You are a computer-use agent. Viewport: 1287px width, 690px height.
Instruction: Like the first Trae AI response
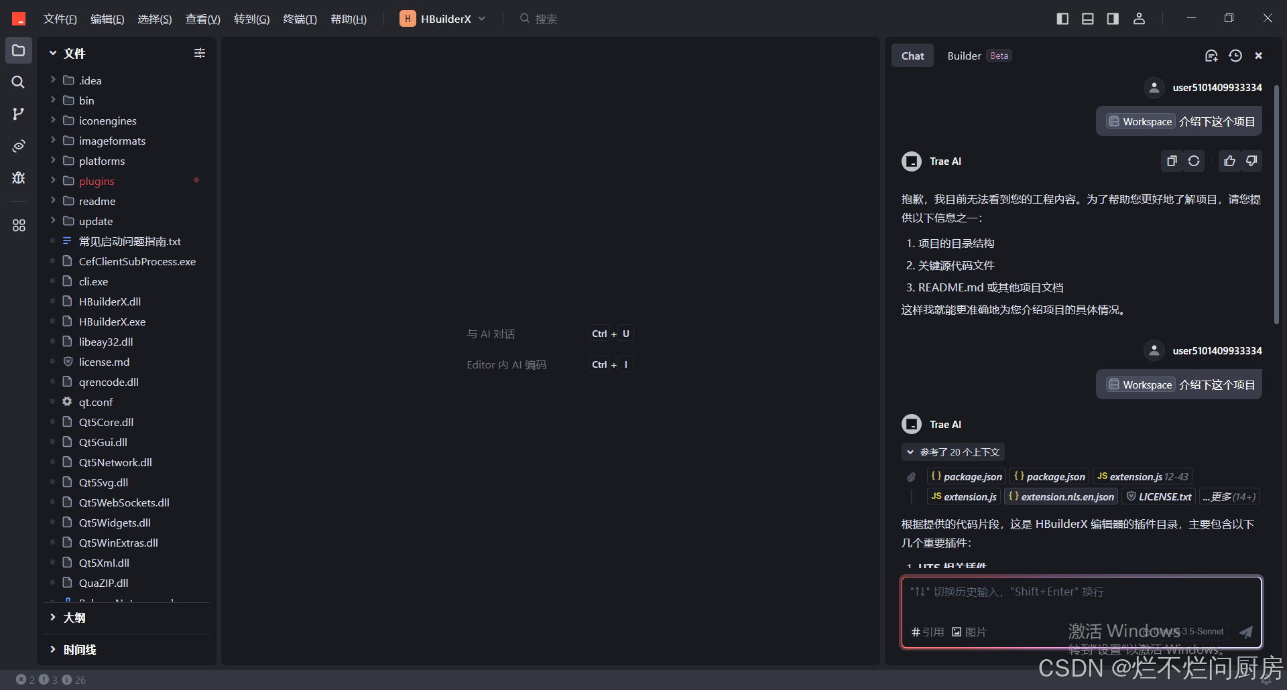click(1229, 161)
